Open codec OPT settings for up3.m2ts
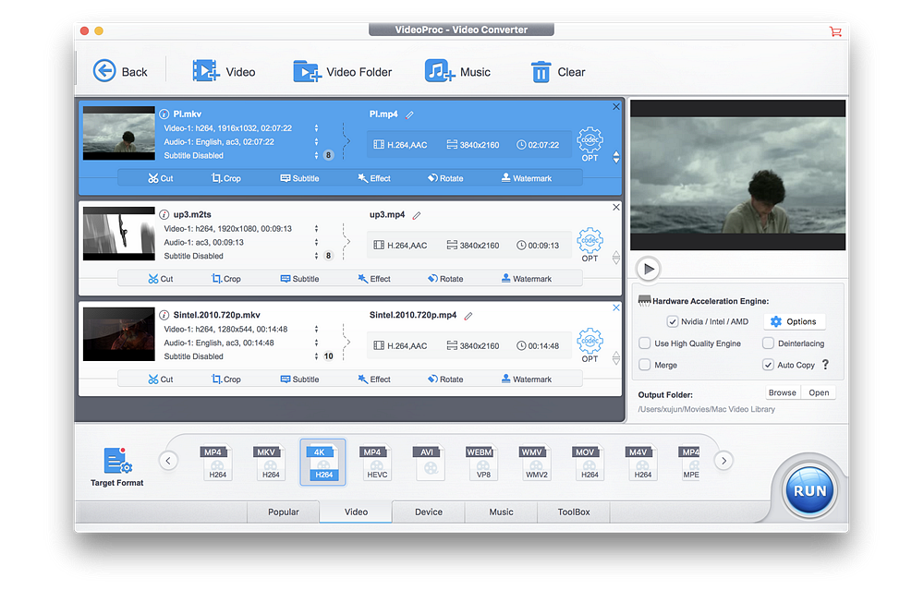 coord(590,245)
